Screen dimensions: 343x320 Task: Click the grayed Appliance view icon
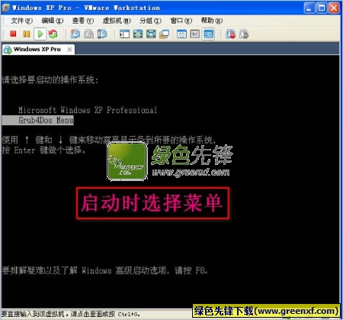point(195,34)
